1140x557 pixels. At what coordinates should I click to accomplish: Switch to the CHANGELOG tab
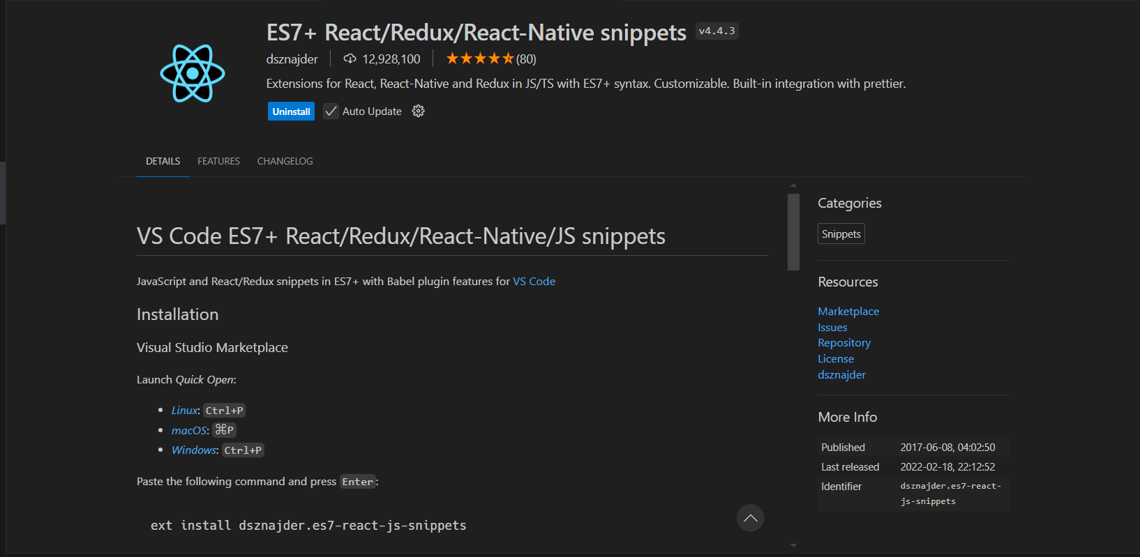pyautogui.click(x=285, y=161)
